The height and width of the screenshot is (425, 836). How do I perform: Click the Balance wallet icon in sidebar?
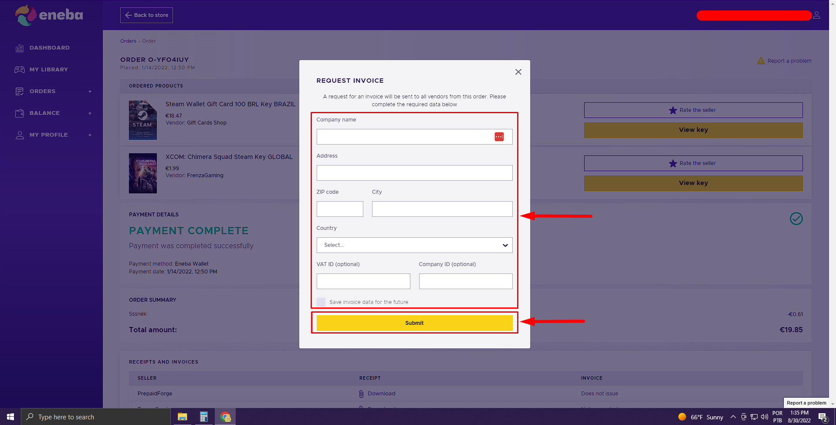(x=20, y=113)
